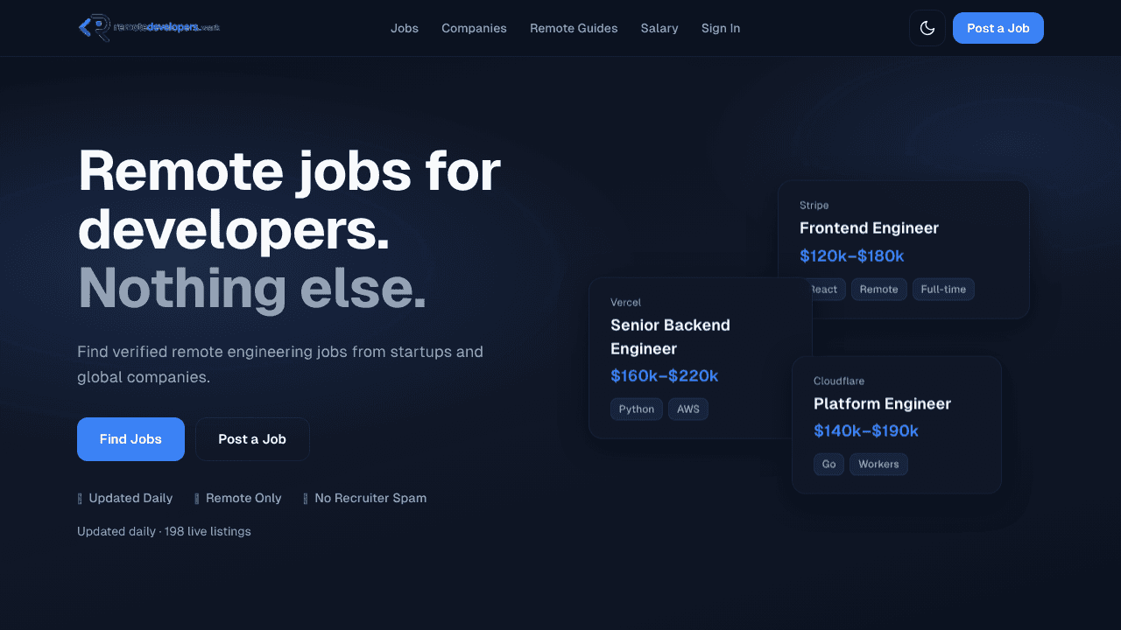Open the Senior Backend Engineer job title

coord(670,337)
